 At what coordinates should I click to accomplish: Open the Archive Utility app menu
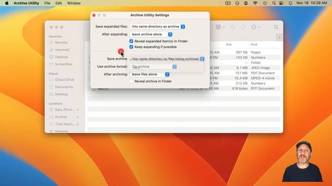[x=26, y=3]
